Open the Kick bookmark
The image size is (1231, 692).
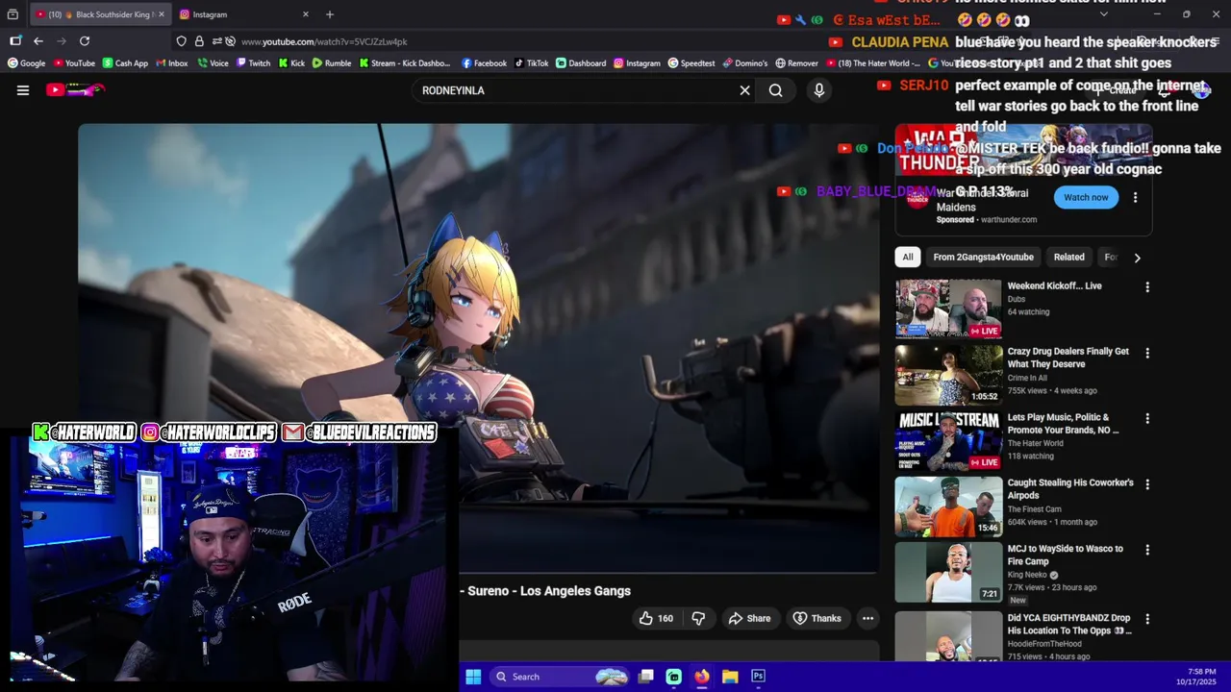click(292, 63)
